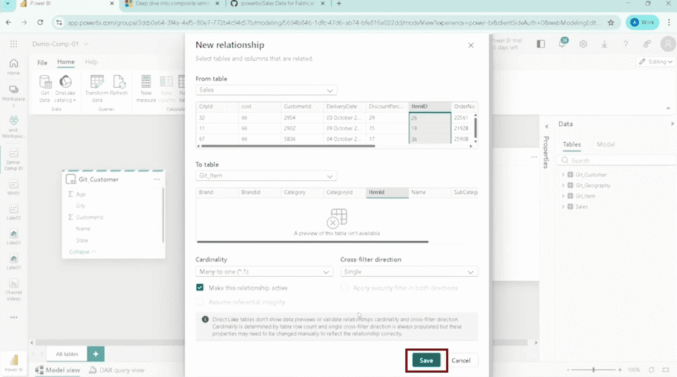Collapse the Git_Customer table card
Viewport: 677px width, 377px height.
tap(83, 252)
